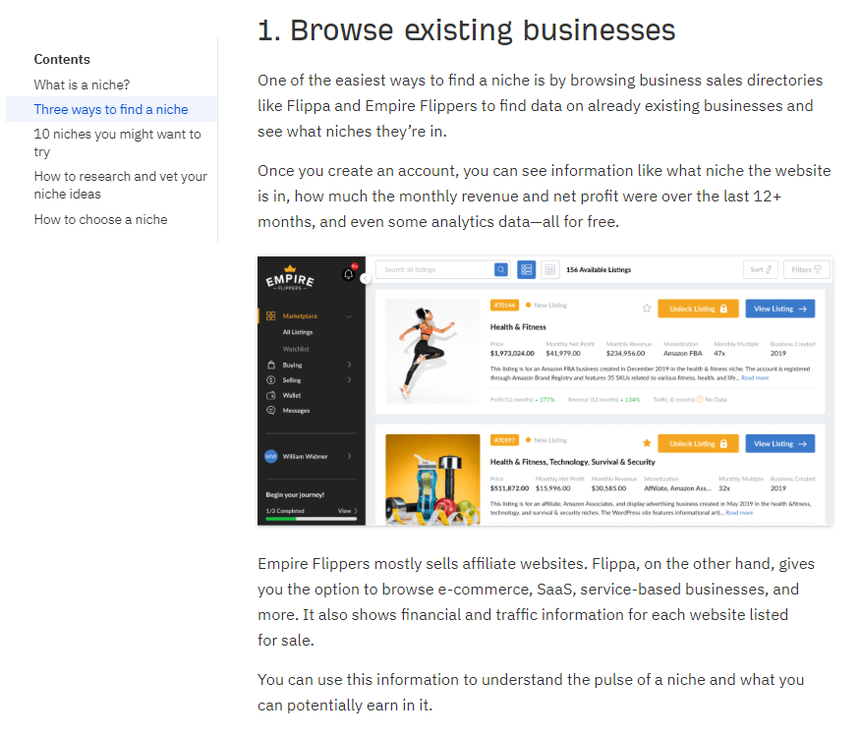The width and height of the screenshot is (860, 735).
Task: Open Watchlist in the sidebar
Action: (296, 349)
